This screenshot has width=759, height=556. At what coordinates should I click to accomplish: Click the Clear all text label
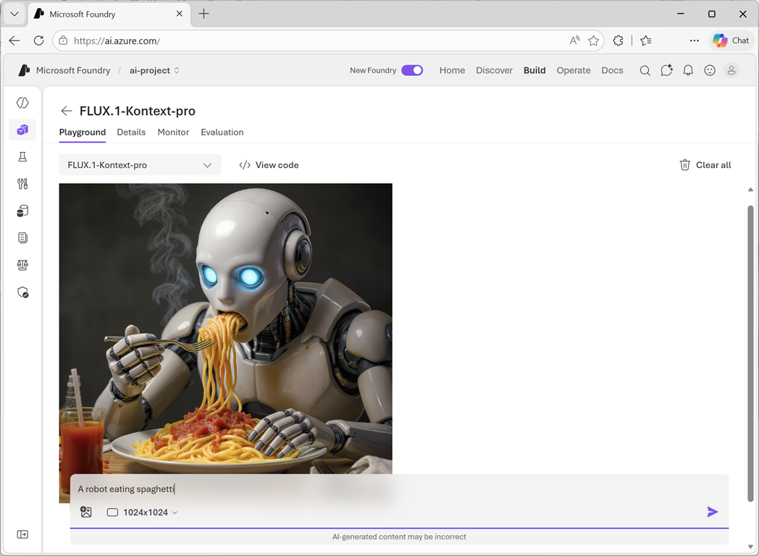(x=713, y=165)
